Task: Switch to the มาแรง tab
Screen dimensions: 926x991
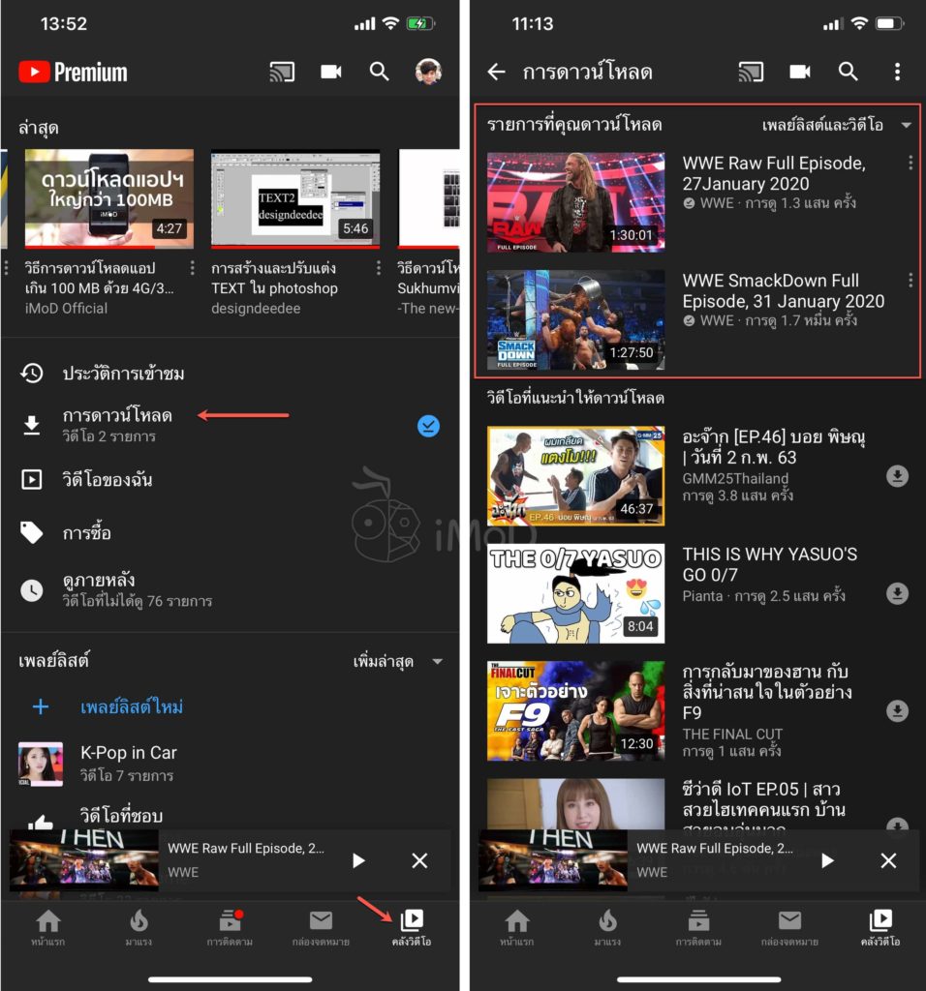Action: point(140,924)
